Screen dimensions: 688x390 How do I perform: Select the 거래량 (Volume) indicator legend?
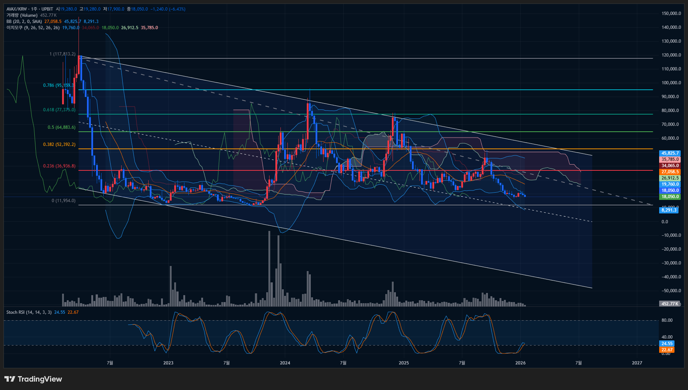[22, 15]
